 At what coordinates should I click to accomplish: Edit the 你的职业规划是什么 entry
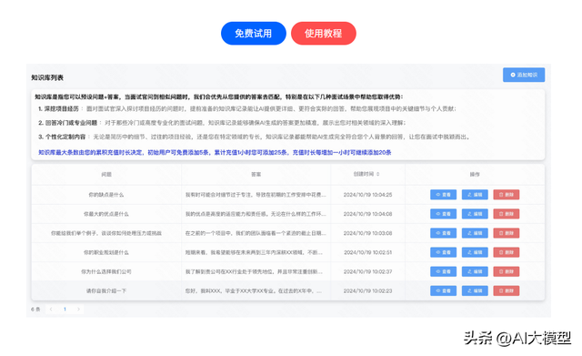[x=475, y=252]
